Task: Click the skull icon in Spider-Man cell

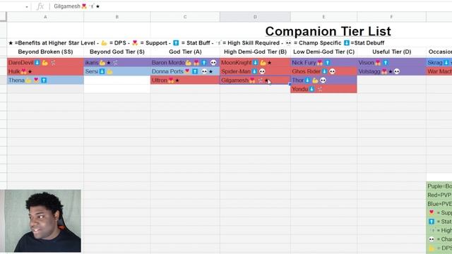Action: [x=262, y=71]
